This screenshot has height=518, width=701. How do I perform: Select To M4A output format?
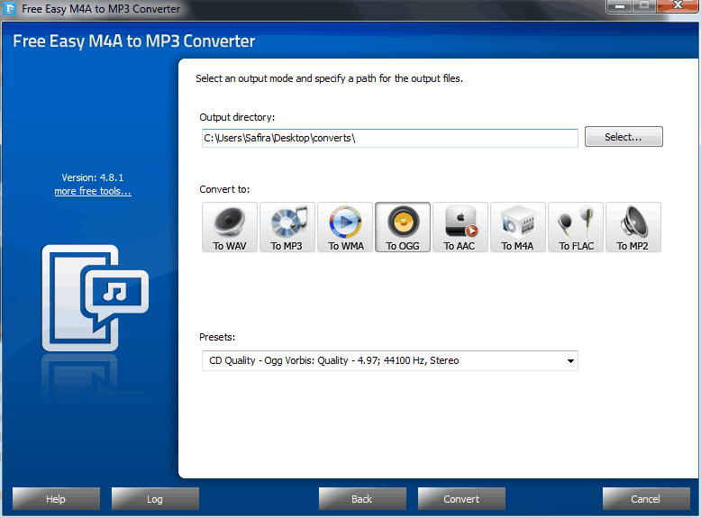click(x=518, y=227)
